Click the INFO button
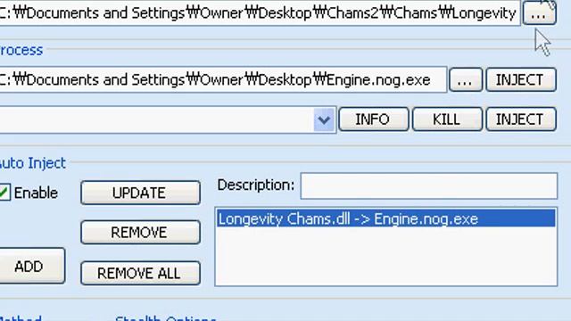571x321 pixels. (x=373, y=119)
